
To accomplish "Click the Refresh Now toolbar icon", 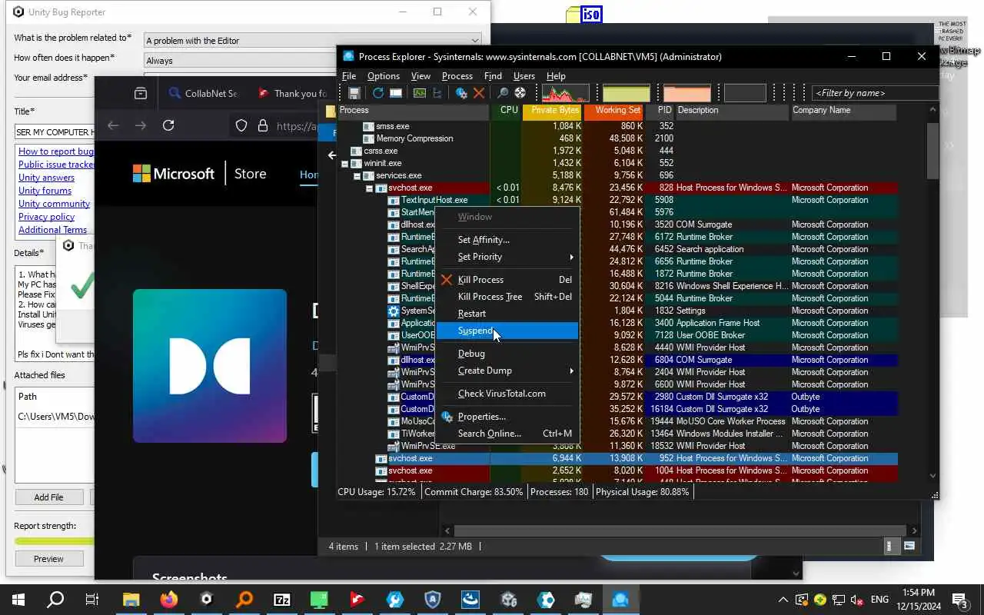I will (x=378, y=93).
